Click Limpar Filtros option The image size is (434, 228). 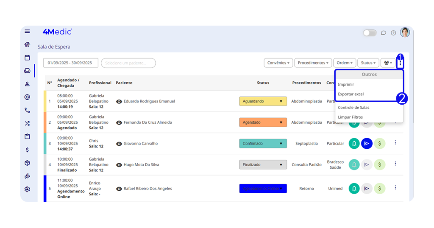(x=350, y=117)
